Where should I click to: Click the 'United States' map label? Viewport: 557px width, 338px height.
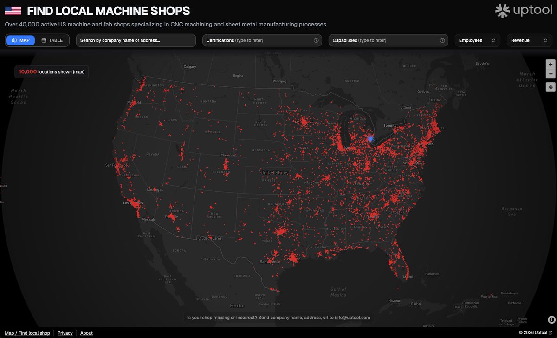274,173
